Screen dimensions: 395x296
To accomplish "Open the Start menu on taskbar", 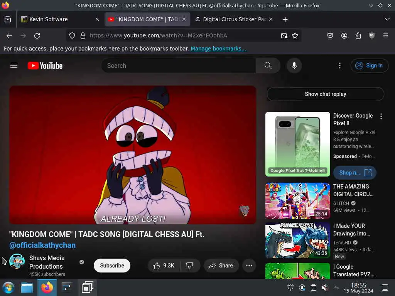I will coord(8,288).
